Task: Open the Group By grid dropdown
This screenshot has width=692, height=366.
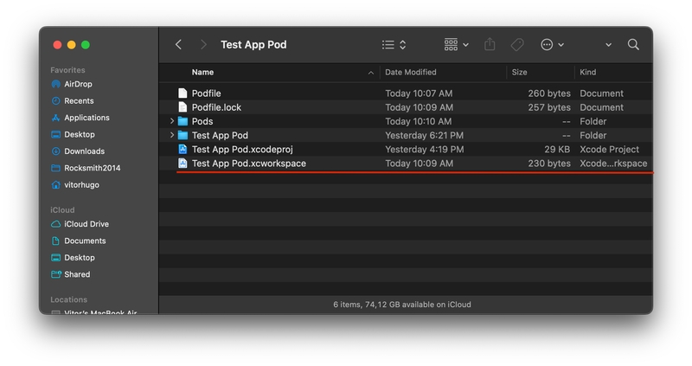Action: [x=456, y=45]
